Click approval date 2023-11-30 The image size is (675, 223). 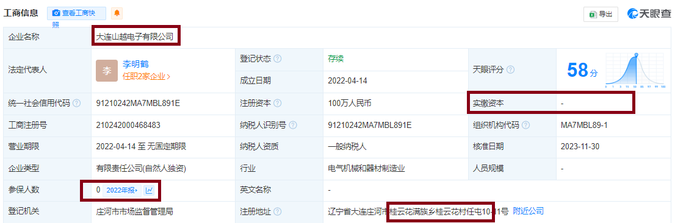point(581,146)
